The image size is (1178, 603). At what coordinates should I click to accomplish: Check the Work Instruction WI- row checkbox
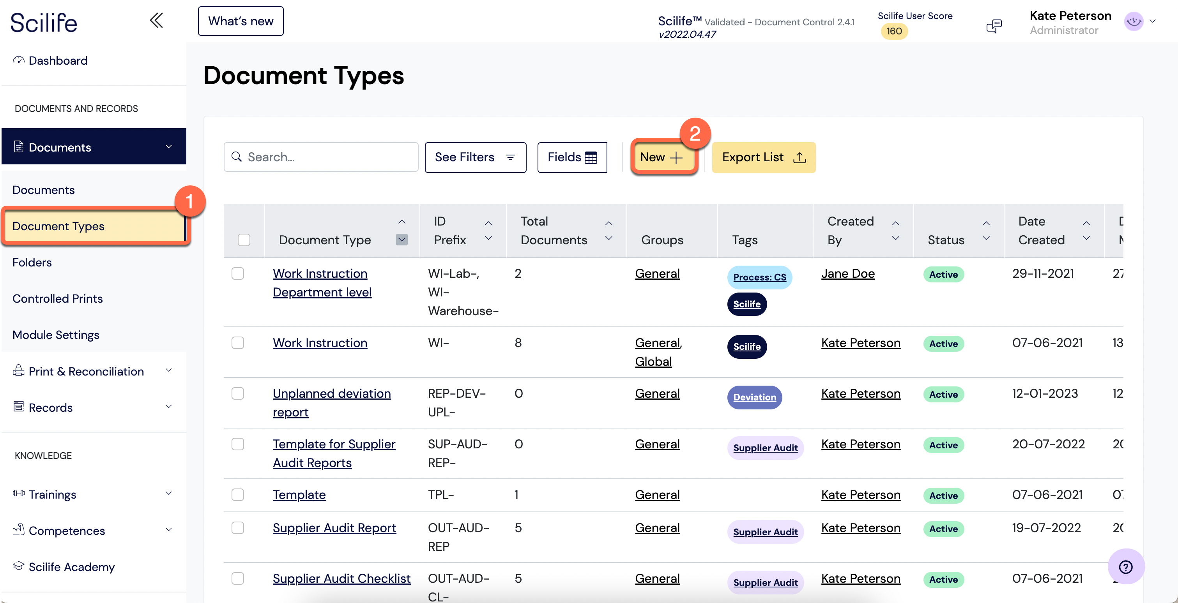(237, 343)
